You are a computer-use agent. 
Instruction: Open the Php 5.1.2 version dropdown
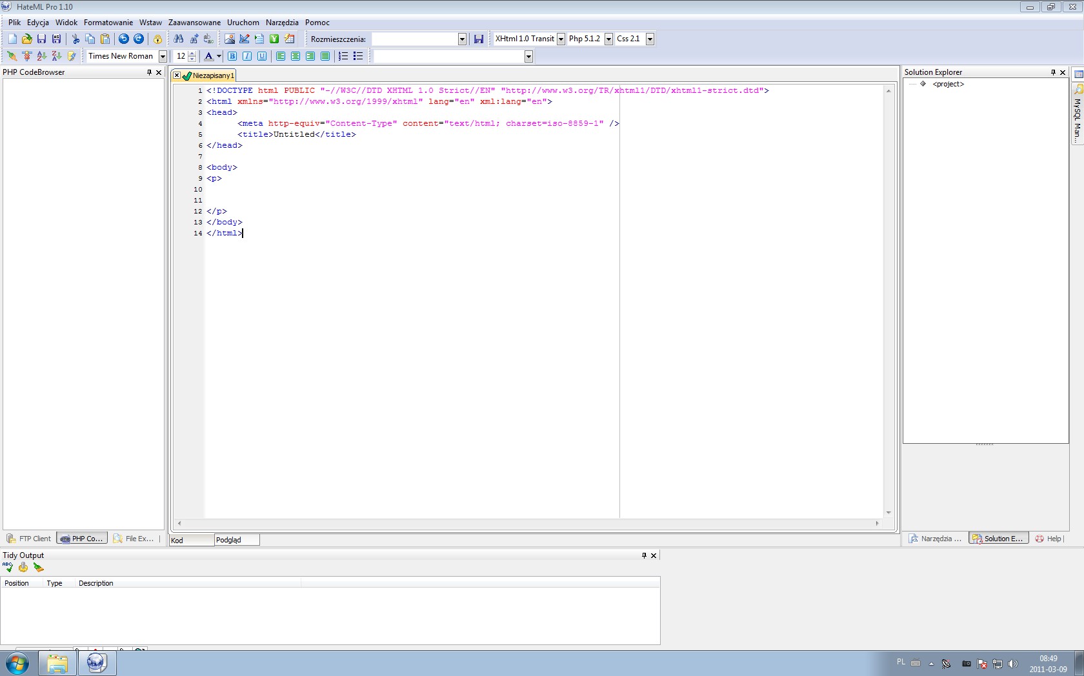(x=608, y=39)
